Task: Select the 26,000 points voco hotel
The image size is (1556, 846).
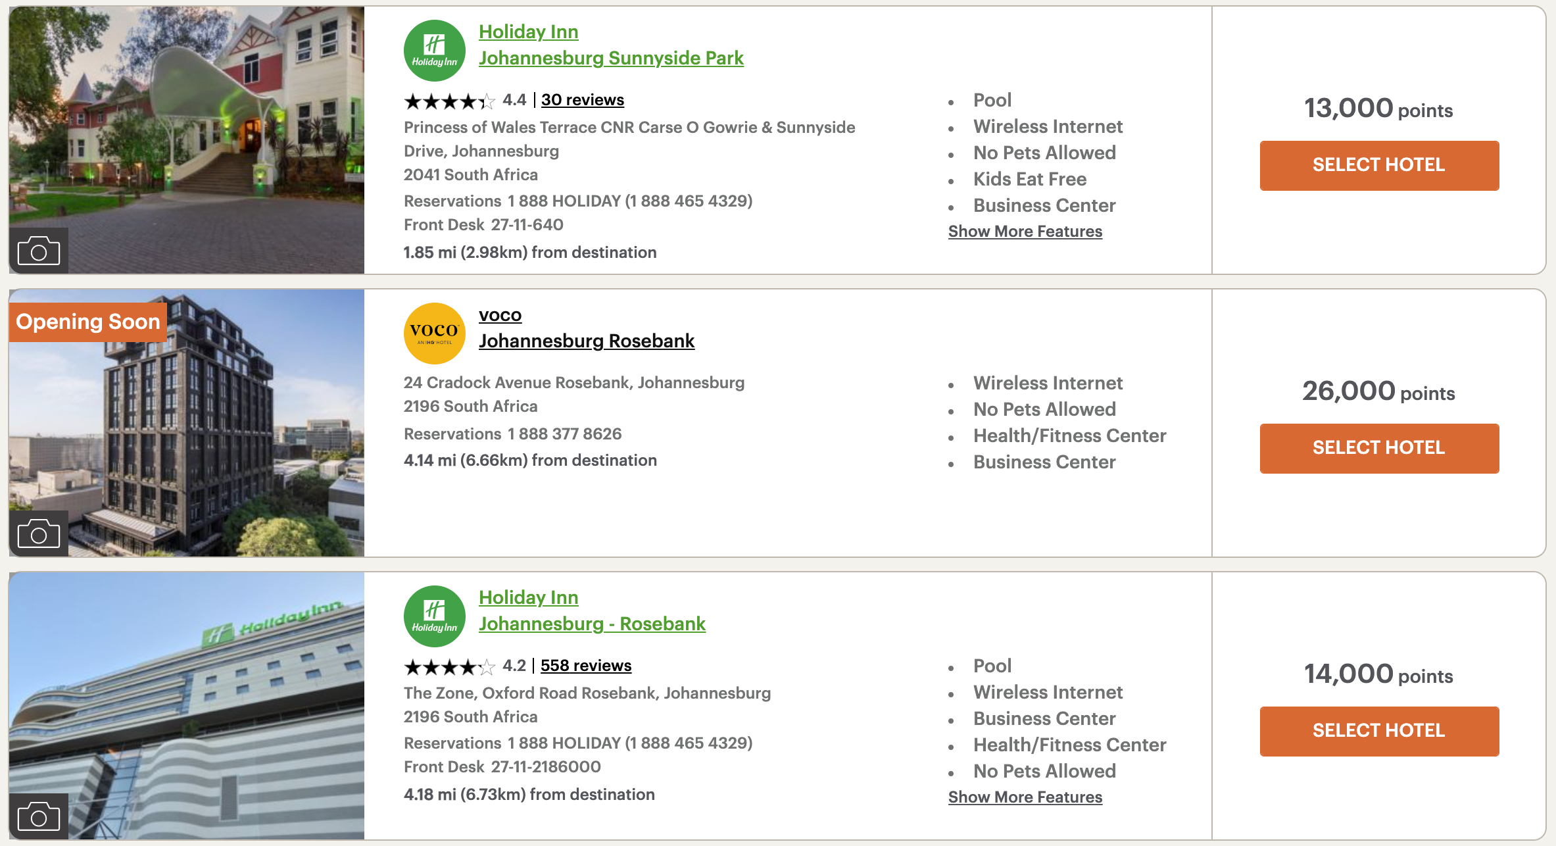Action: coord(1379,448)
